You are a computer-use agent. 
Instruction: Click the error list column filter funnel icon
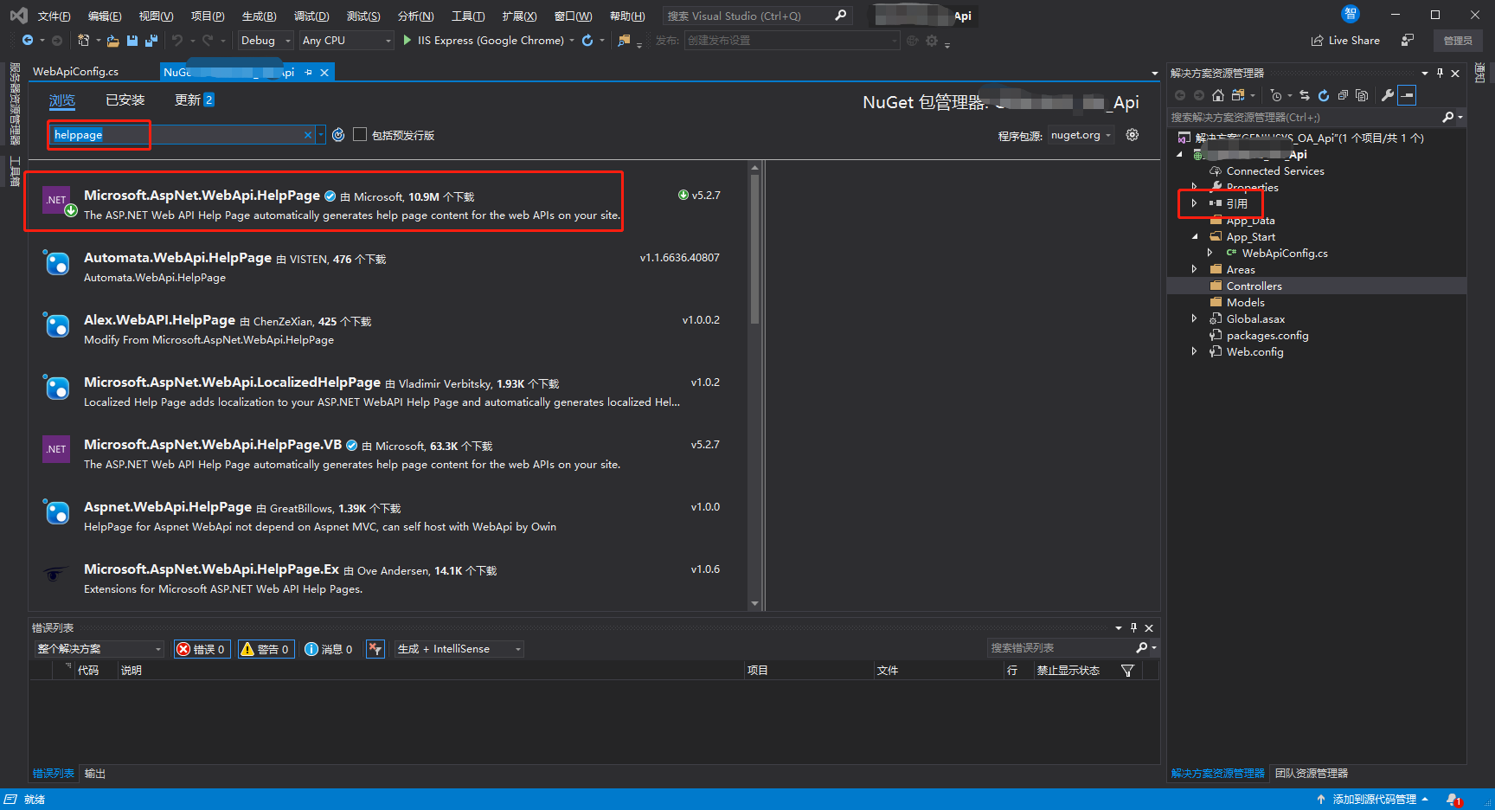(x=1127, y=671)
